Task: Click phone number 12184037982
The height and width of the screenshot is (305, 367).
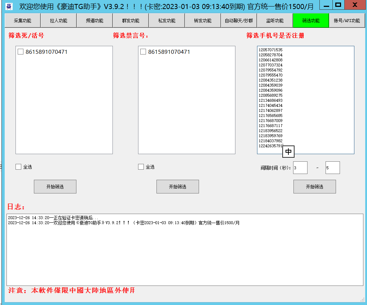Action: click(271, 141)
